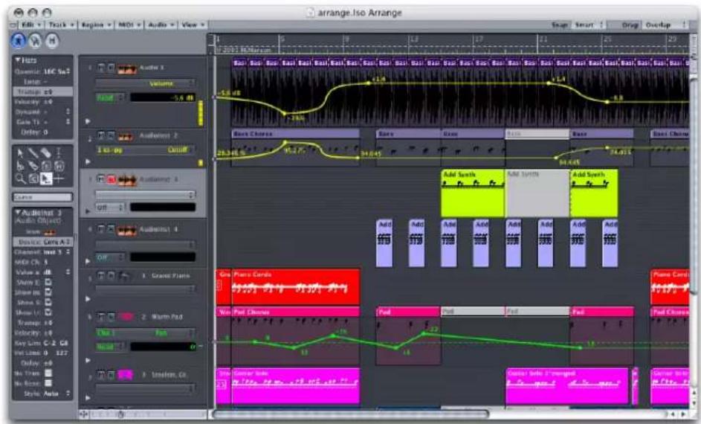Open the View menu
The height and width of the screenshot is (424, 701).
[x=193, y=25]
